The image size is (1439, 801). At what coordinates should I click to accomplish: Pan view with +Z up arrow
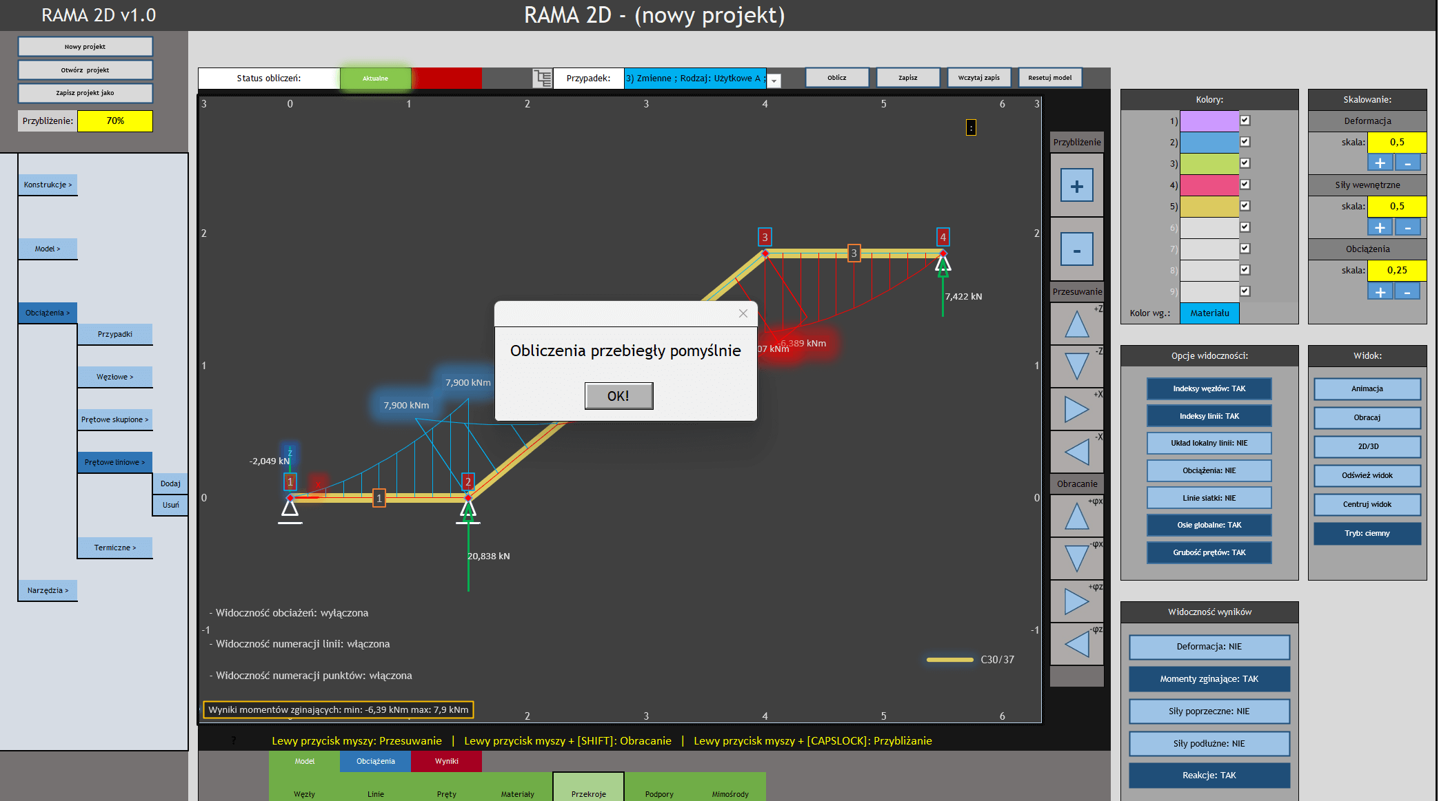(x=1076, y=324)
